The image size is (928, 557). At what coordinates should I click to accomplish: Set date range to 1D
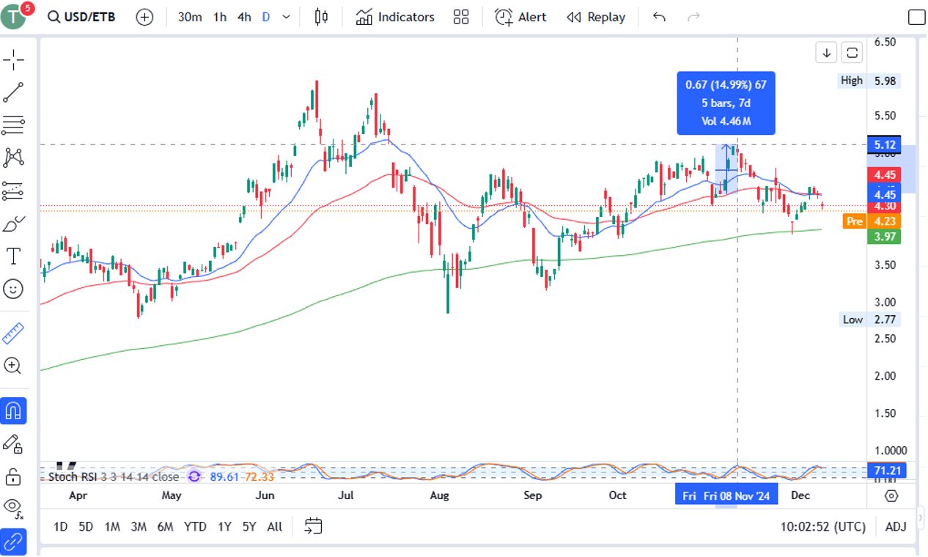pos(61,526)
